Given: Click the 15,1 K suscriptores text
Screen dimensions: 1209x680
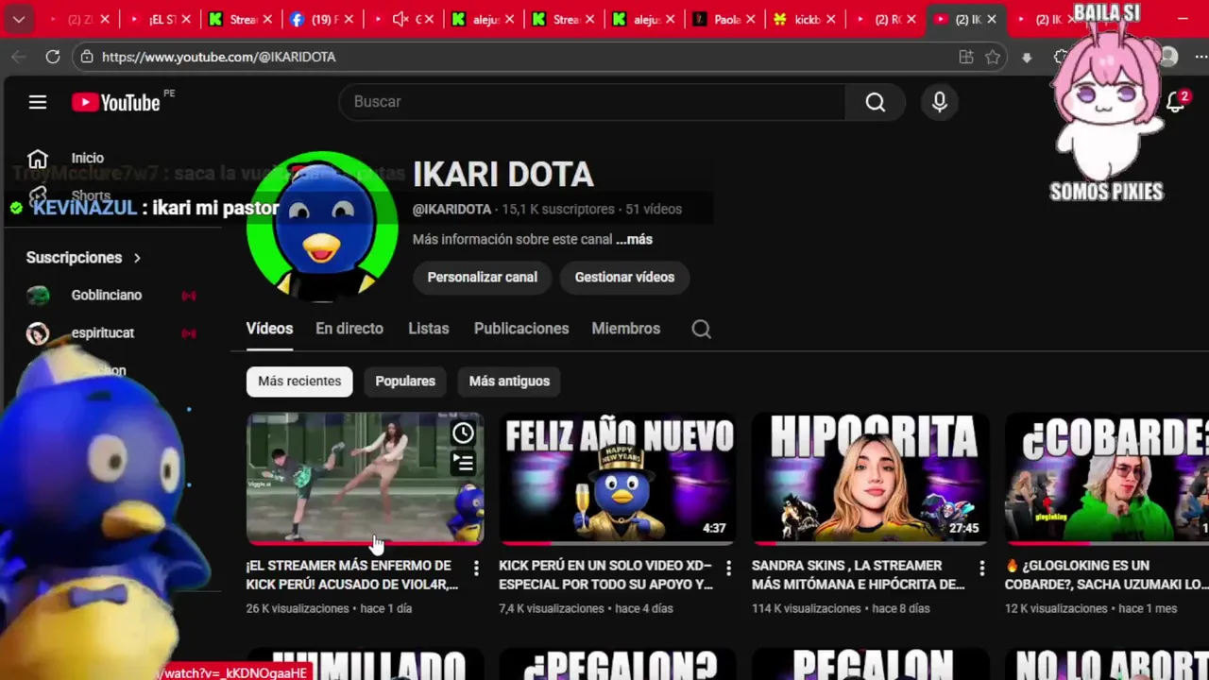Looking at the screenshot, I should tap(558, 210).
